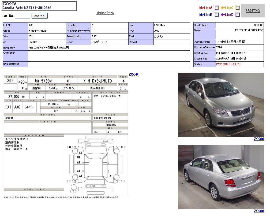The image size is (270, 216).
Task: Click the PRINTING link
Action: point(253,11)
